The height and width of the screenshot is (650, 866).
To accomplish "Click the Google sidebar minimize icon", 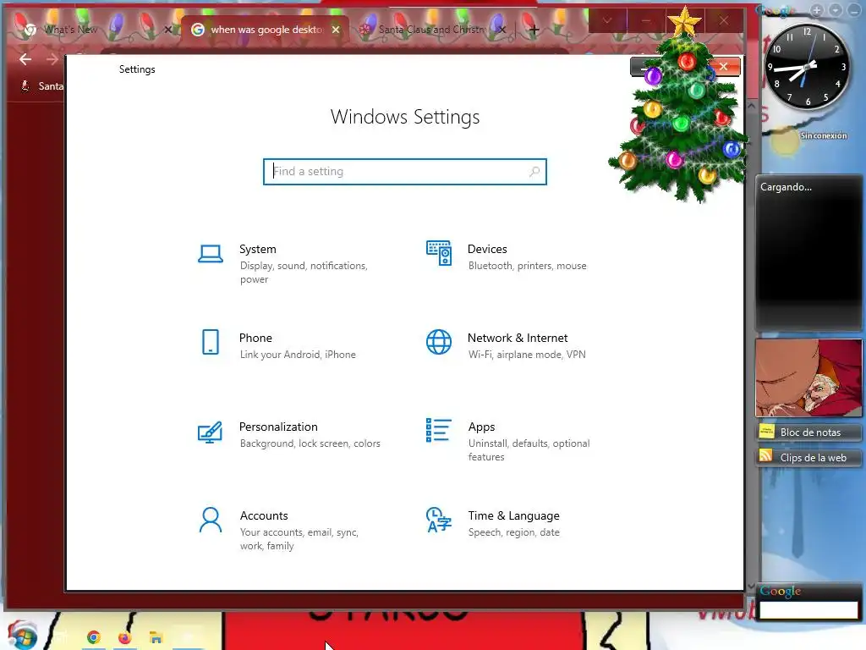I will pos(854,10).
